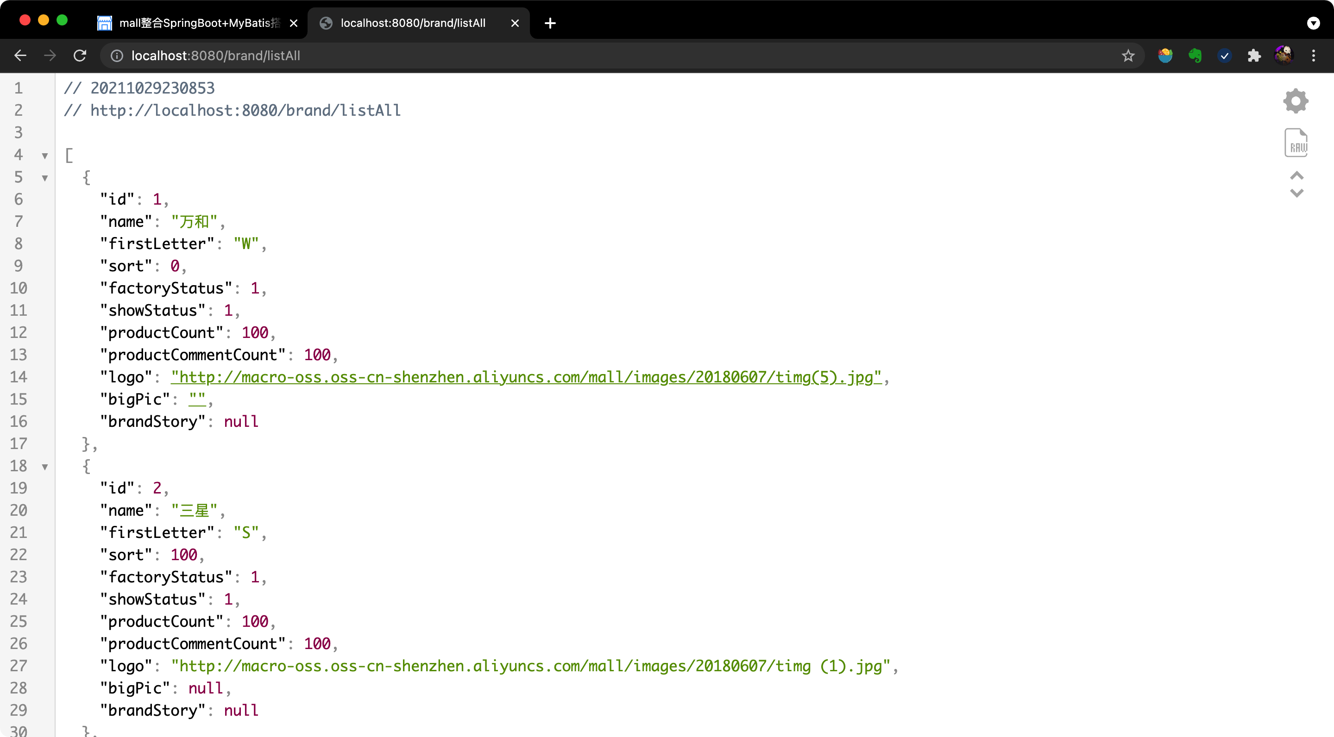Screen dimensions: 1334x737
Task: Reload the brand listAll page
Action: pyautogui.click(x=80, y=56)
